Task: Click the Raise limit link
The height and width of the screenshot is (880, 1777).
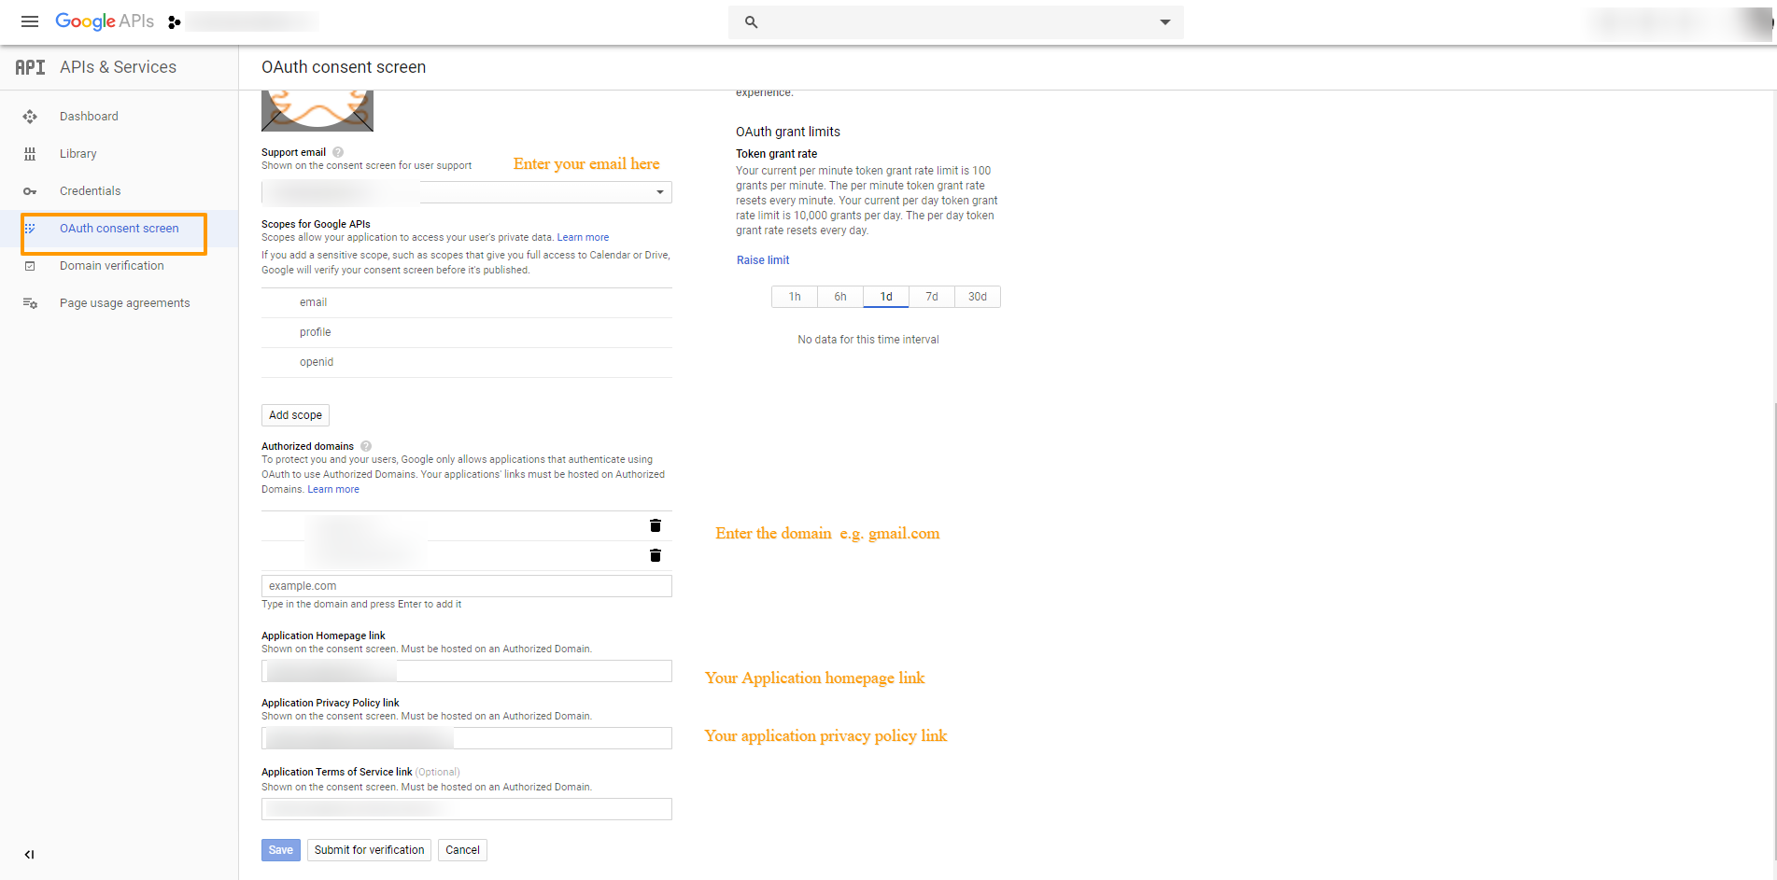Action: pyautogui.click(x=763, y=260)
